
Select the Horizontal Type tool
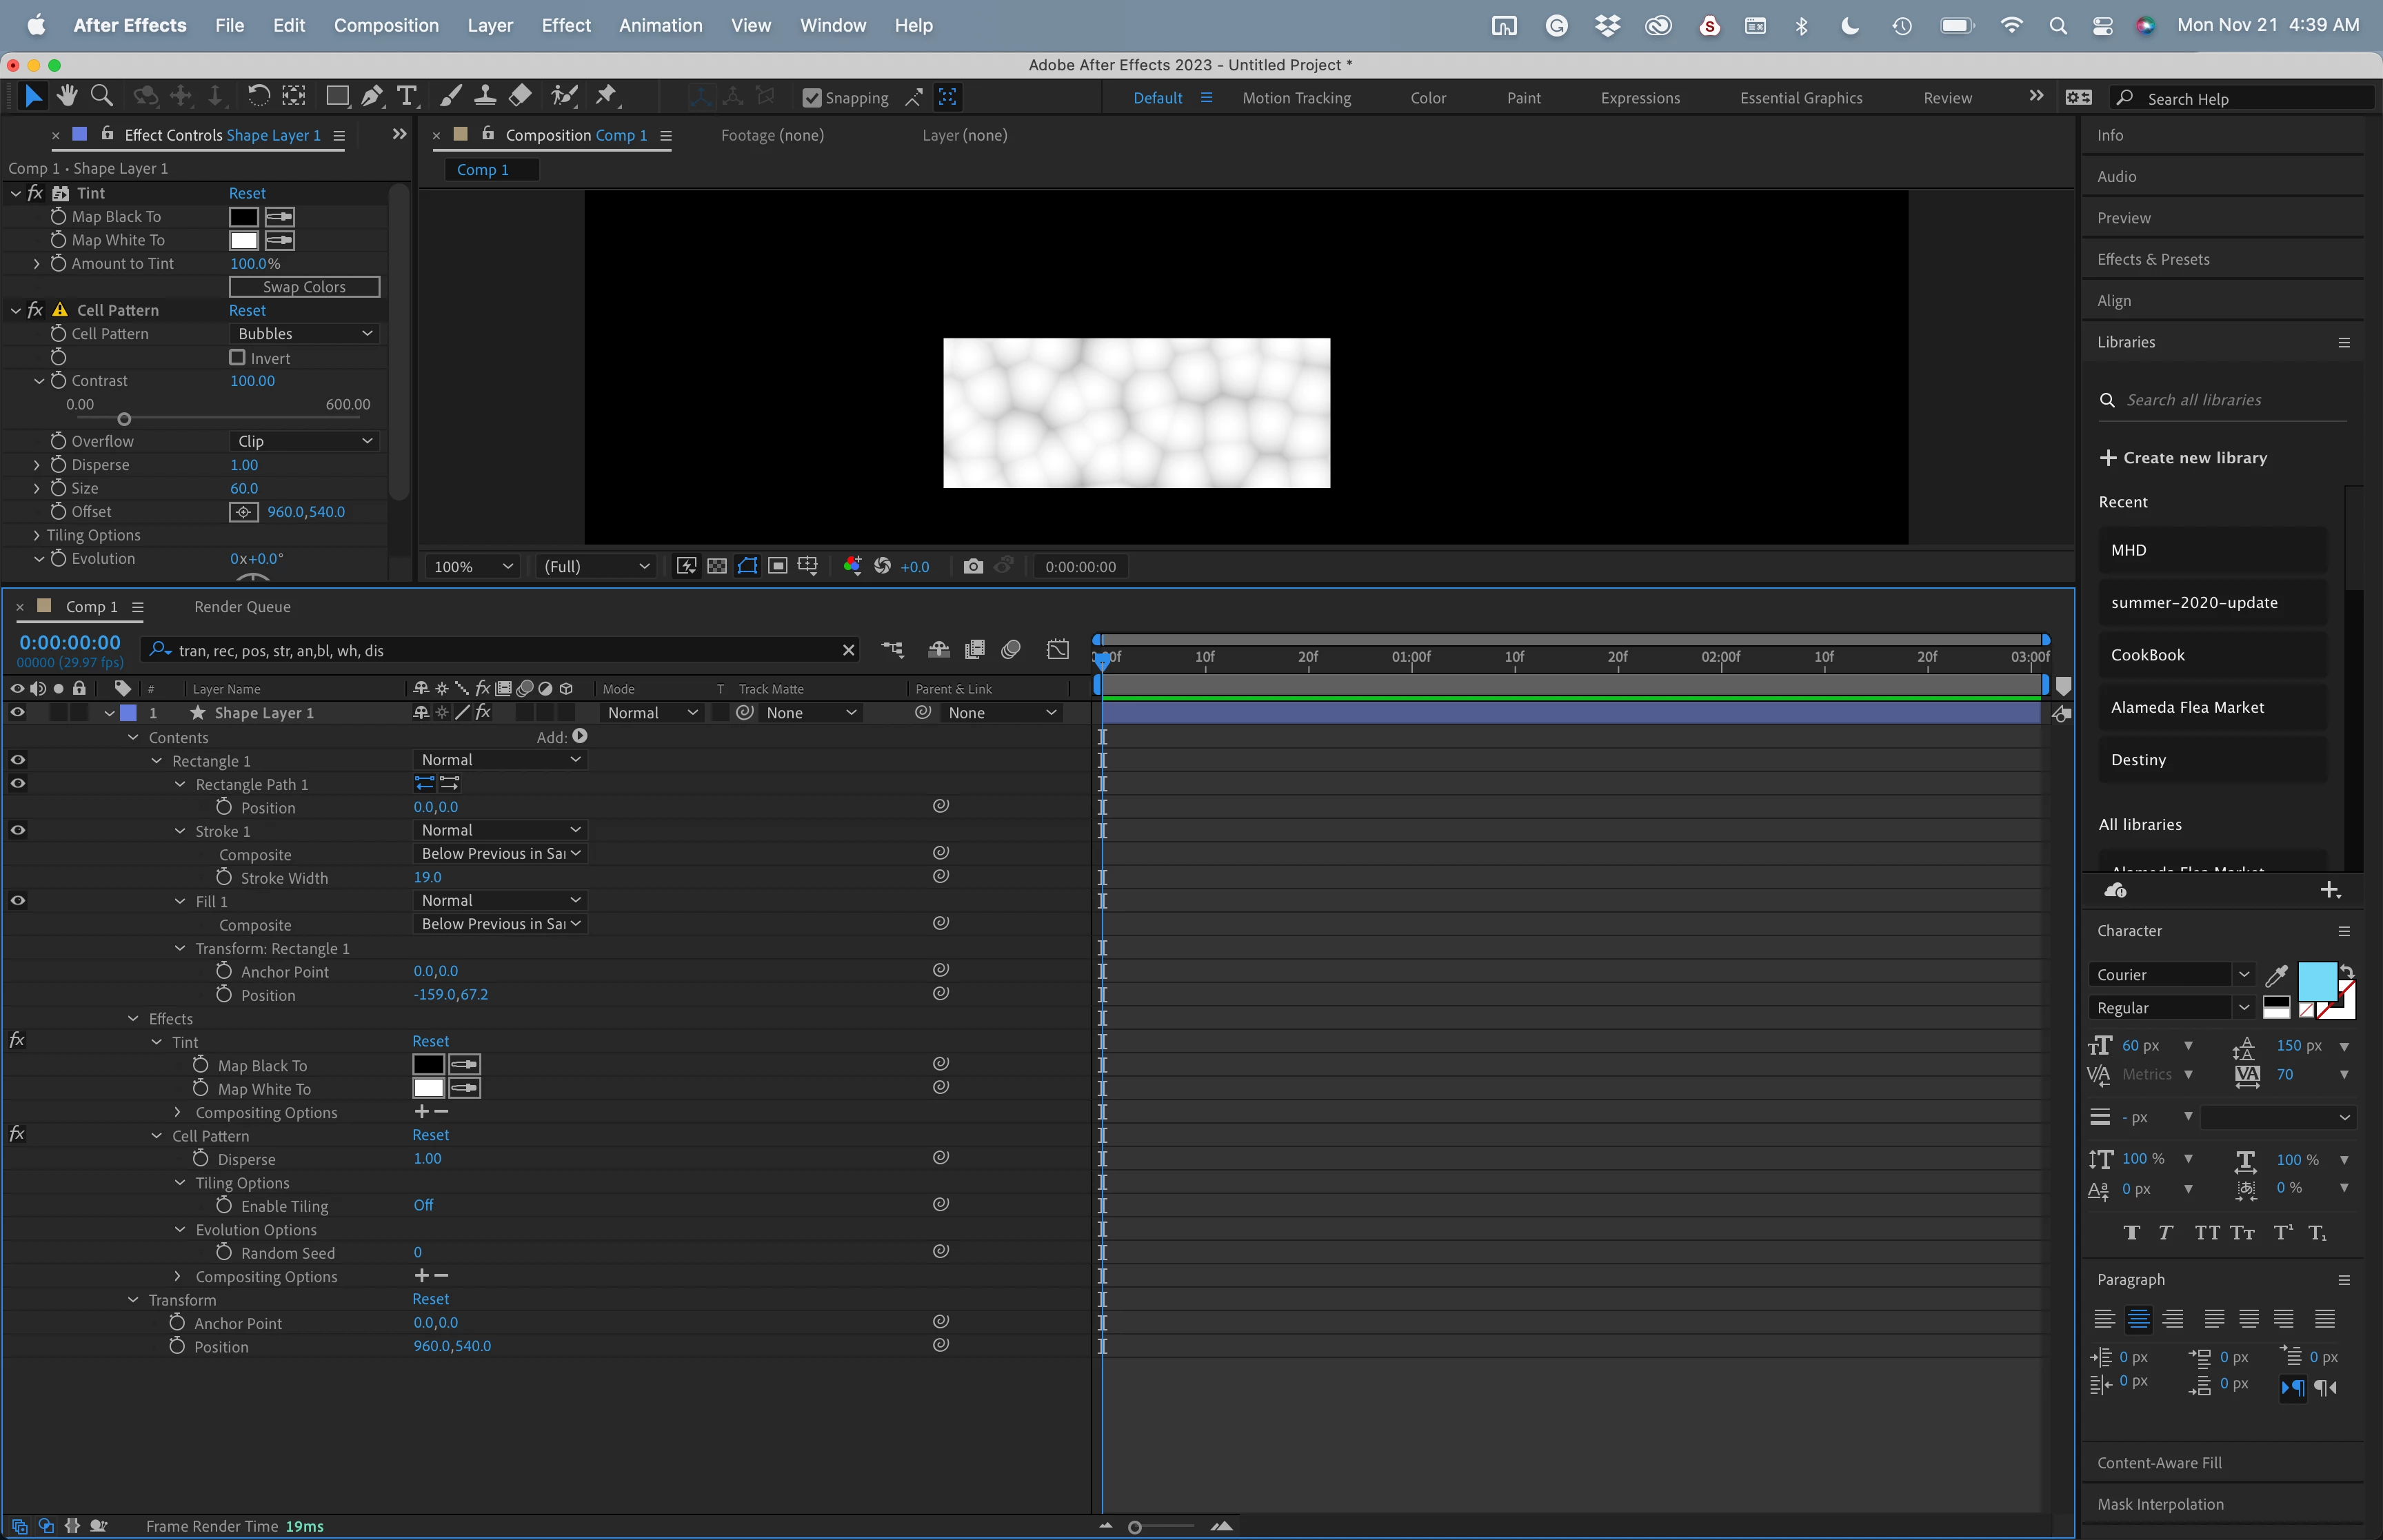(x=406, y=96)
